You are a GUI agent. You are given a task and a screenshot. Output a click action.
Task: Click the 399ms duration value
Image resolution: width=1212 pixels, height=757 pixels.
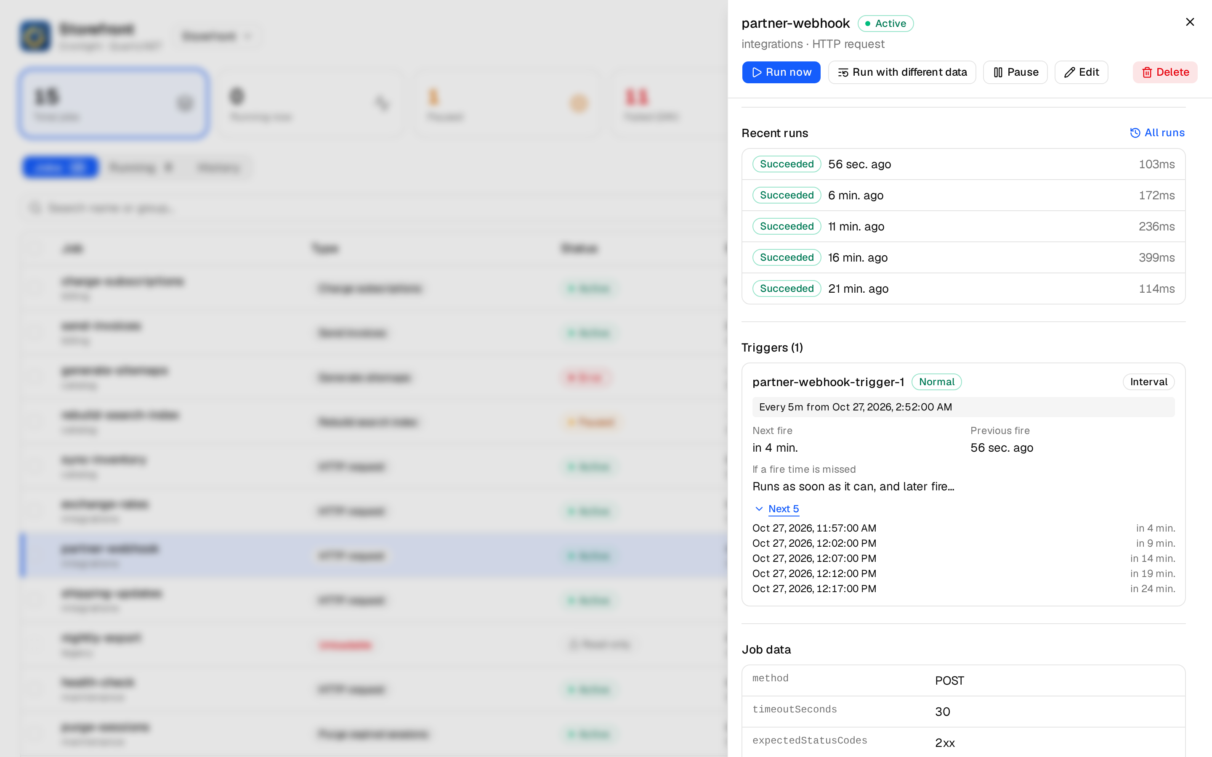pyautogui.click(x=1156, y=257)
